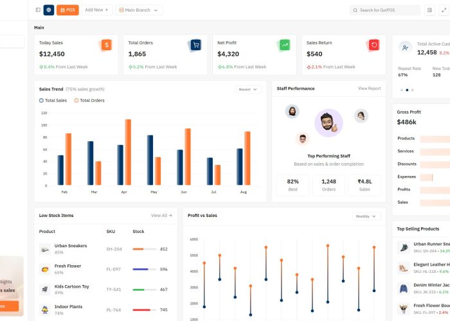Click the Kids Cartoon Toy thumbnail
The height and width of the screenshot is (321, 450).
tap(45, 290)
